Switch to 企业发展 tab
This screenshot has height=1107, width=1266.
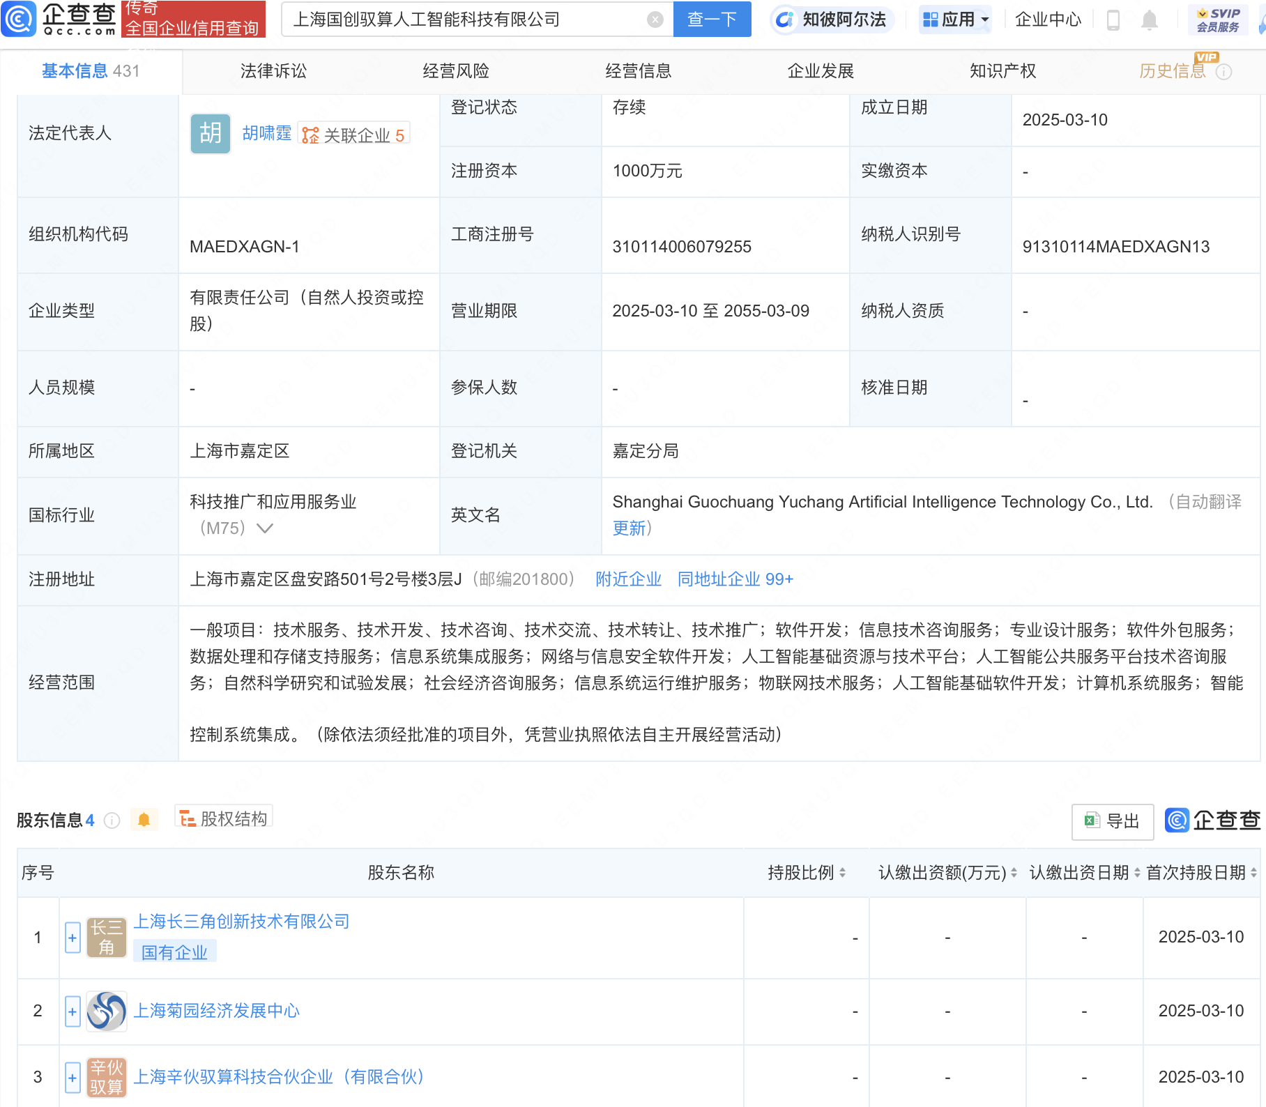tap(821, 71)
